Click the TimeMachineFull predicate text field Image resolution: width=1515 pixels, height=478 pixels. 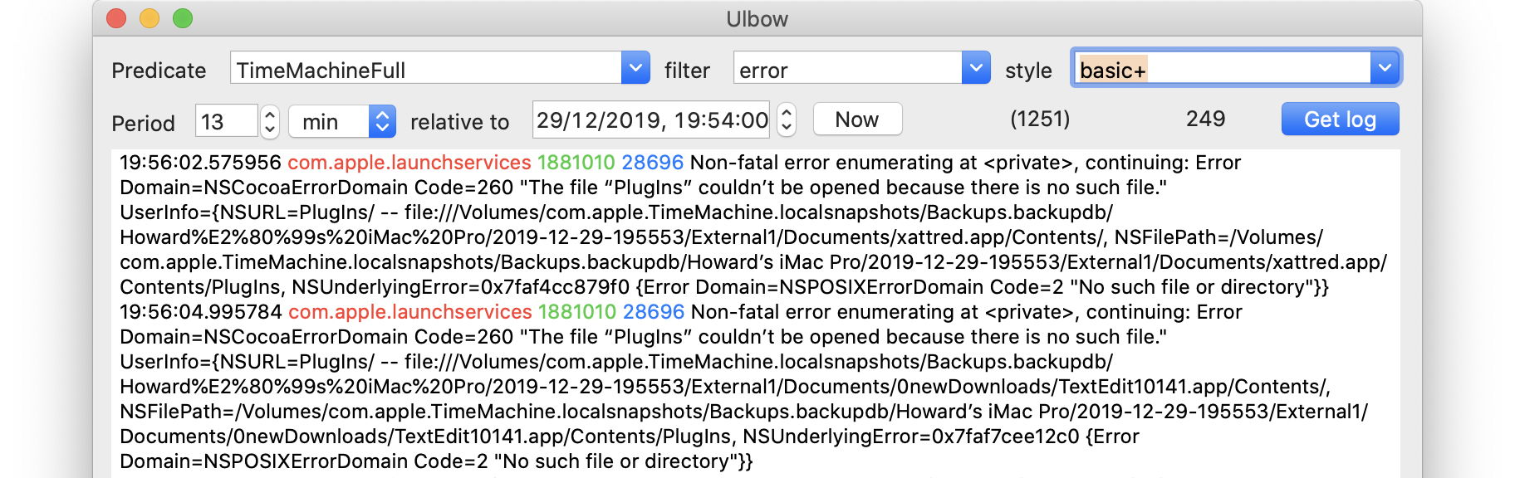425,68
